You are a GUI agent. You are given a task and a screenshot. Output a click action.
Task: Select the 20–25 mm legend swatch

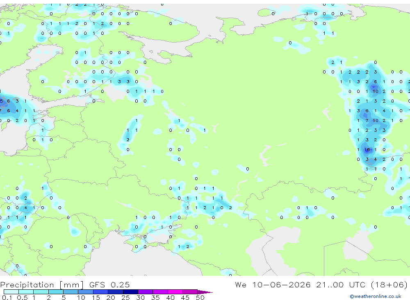[116, 292]
